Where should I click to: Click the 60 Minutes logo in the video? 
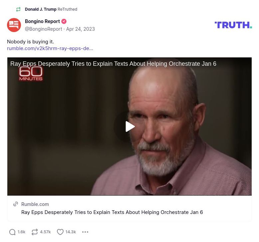tap(31, 74)
